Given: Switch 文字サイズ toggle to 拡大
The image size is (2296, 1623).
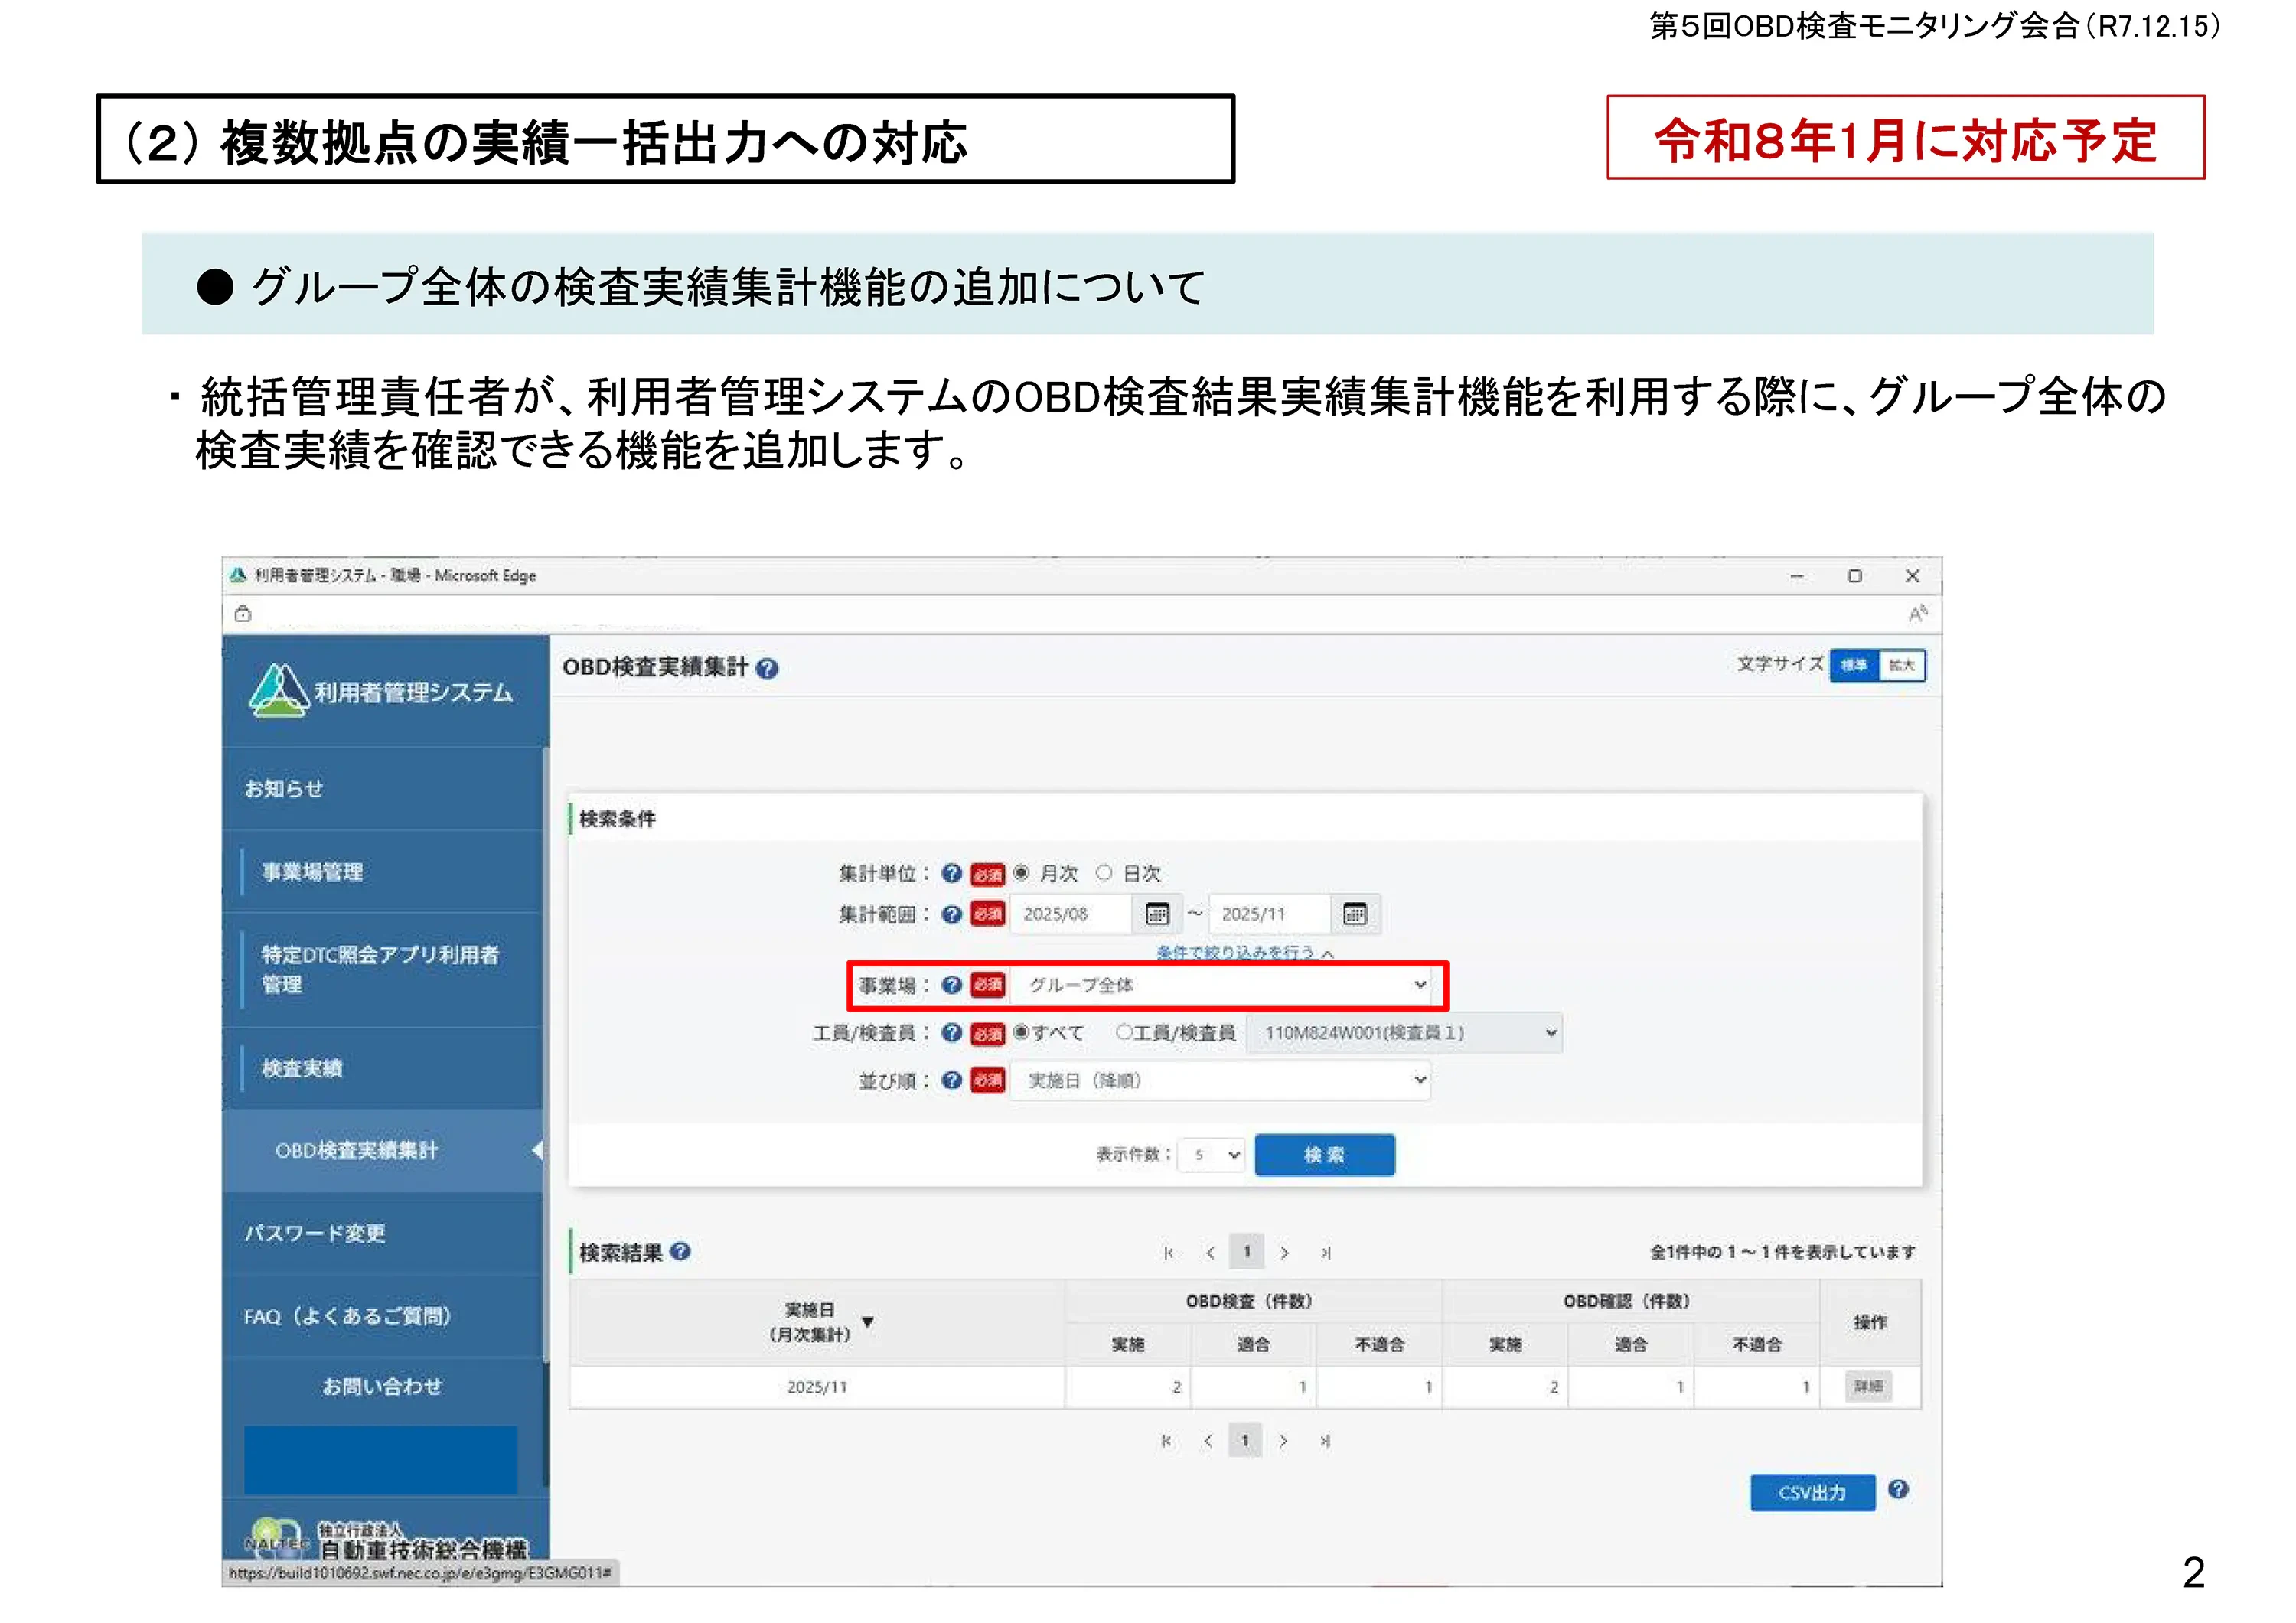Looking at the screenshot, I should click(x=1901, y=666).
